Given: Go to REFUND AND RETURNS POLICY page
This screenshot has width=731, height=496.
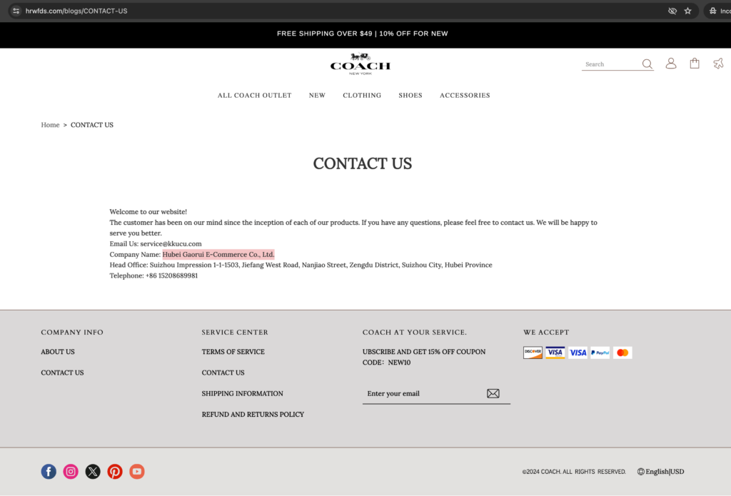Looking at the screenshot, I should tap(253, 414).
